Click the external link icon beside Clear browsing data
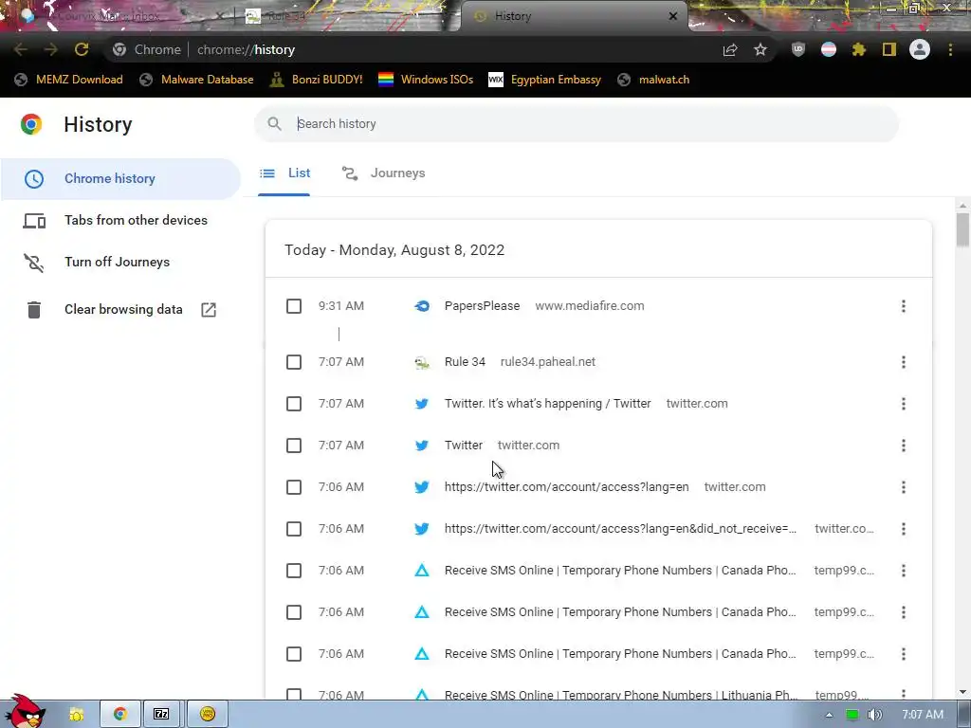This screenshot has width=971, height=728. pos(209,310)
